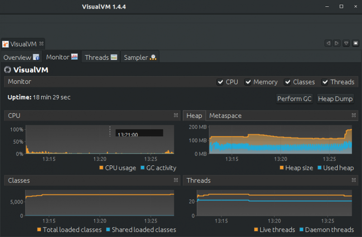Click the Heap Dump button

[x=335, y=99]
